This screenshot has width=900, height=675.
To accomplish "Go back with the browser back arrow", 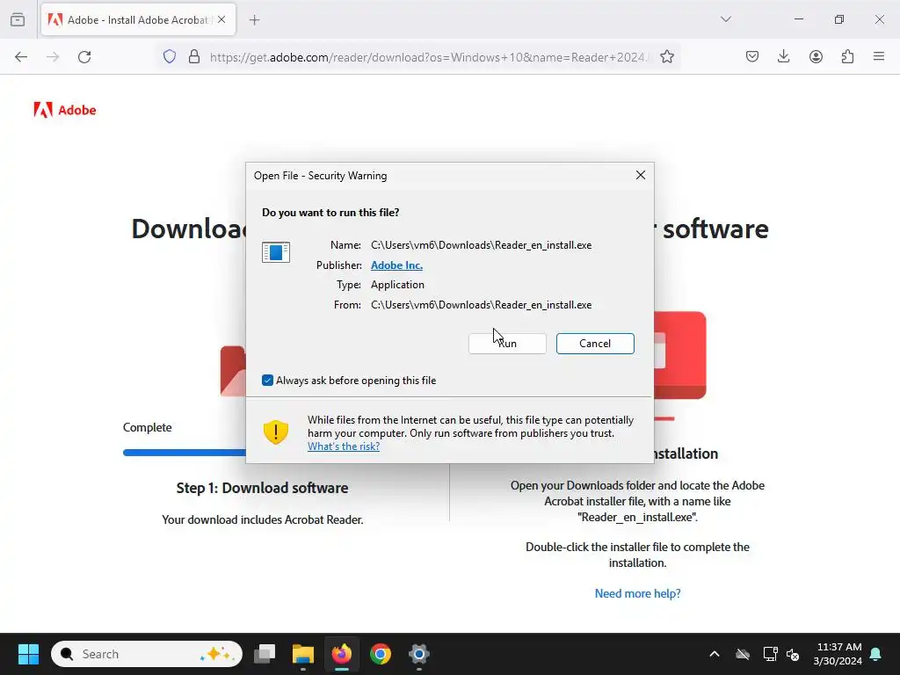I will click(21, 57).
